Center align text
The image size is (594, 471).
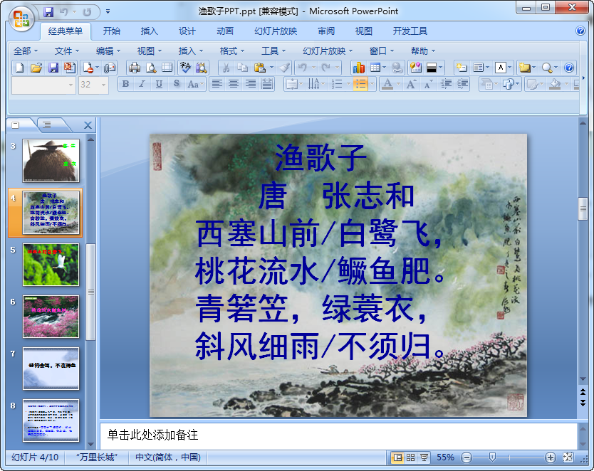(x=234, y=84)
